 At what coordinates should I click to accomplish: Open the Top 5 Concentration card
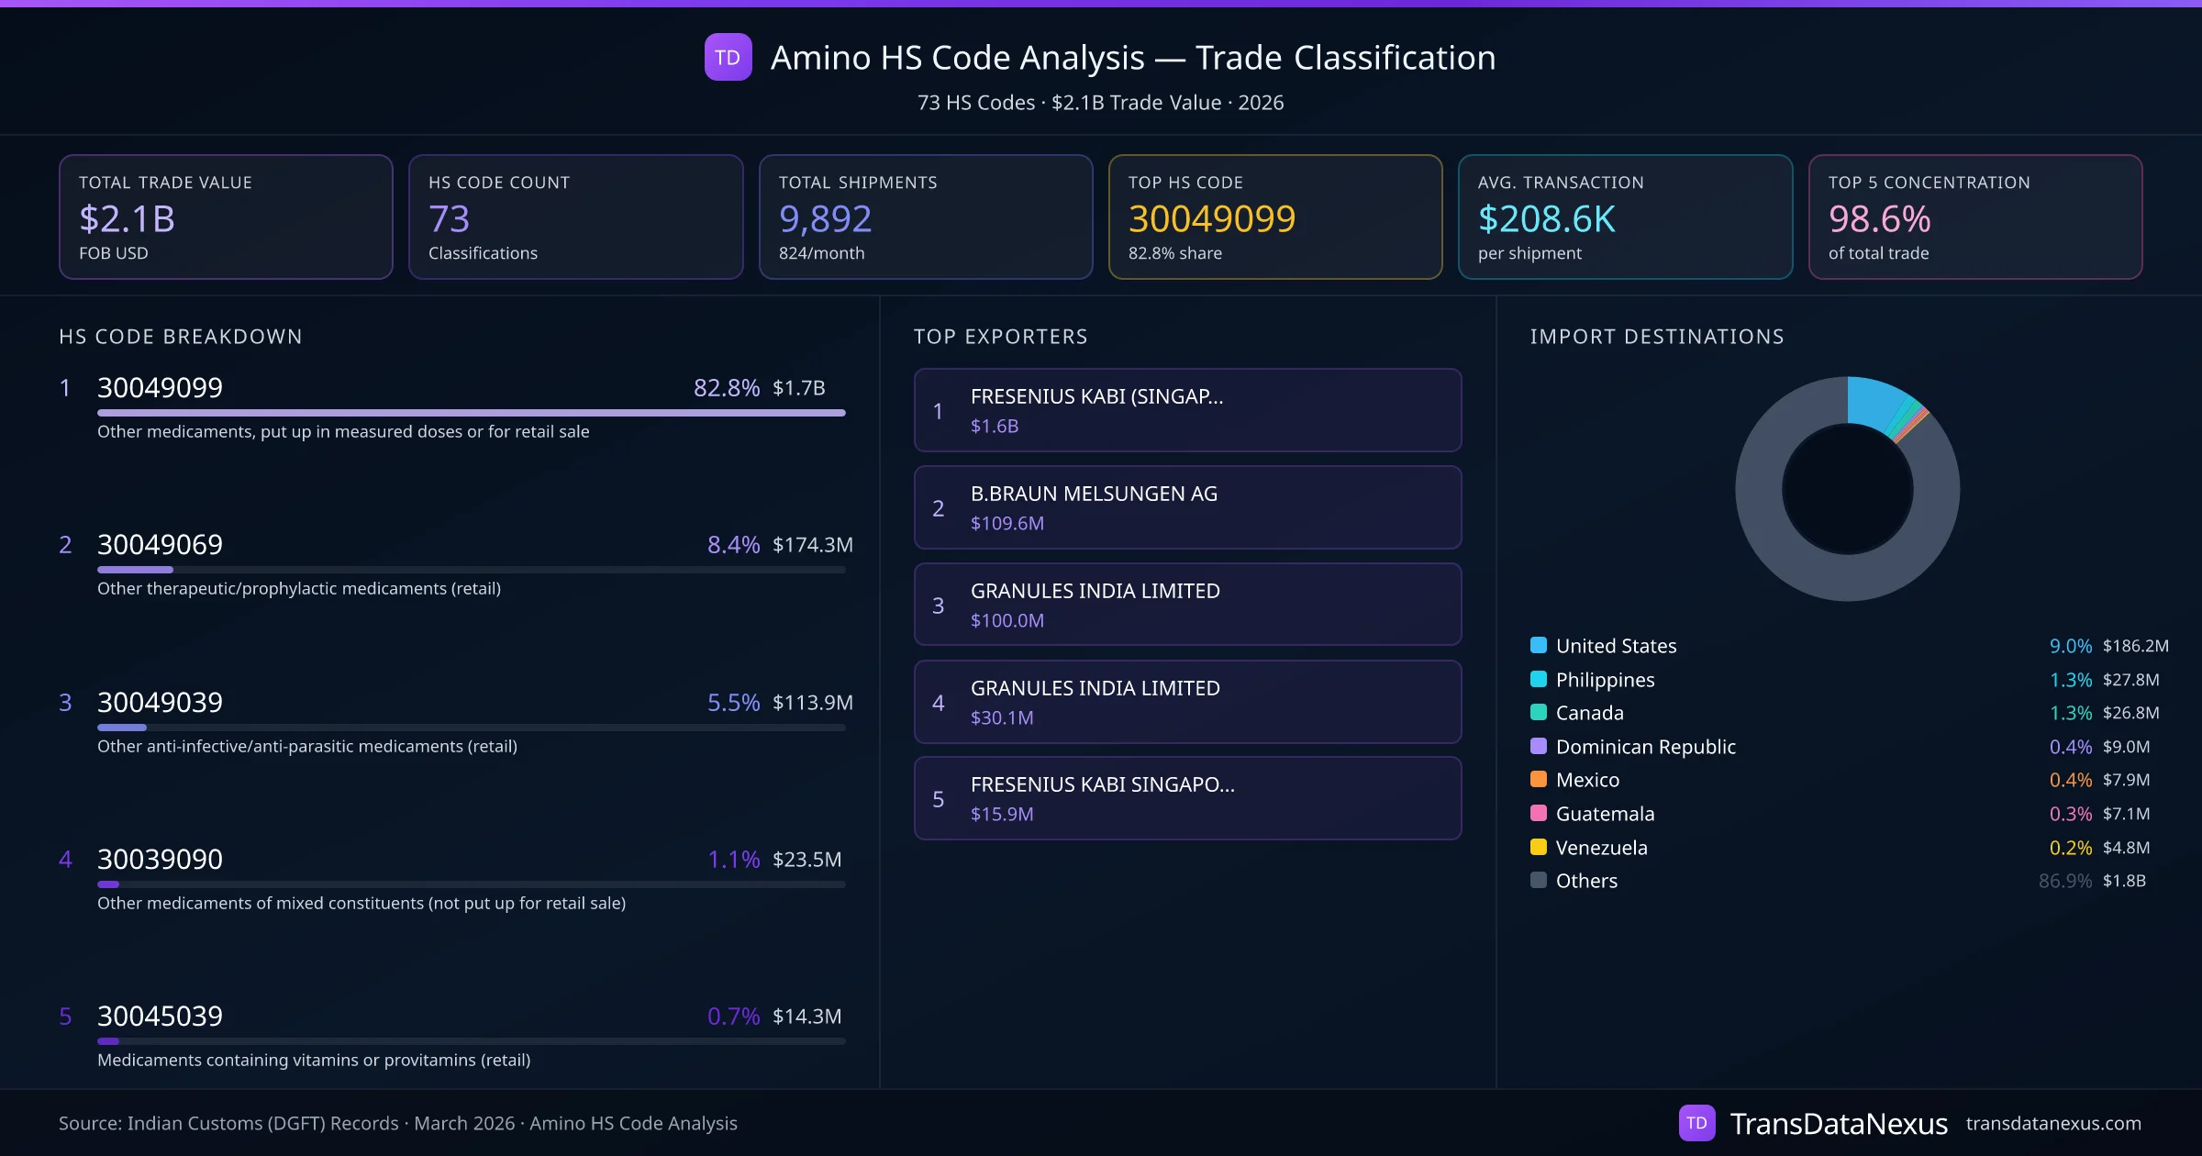[x=1974, y=217]
